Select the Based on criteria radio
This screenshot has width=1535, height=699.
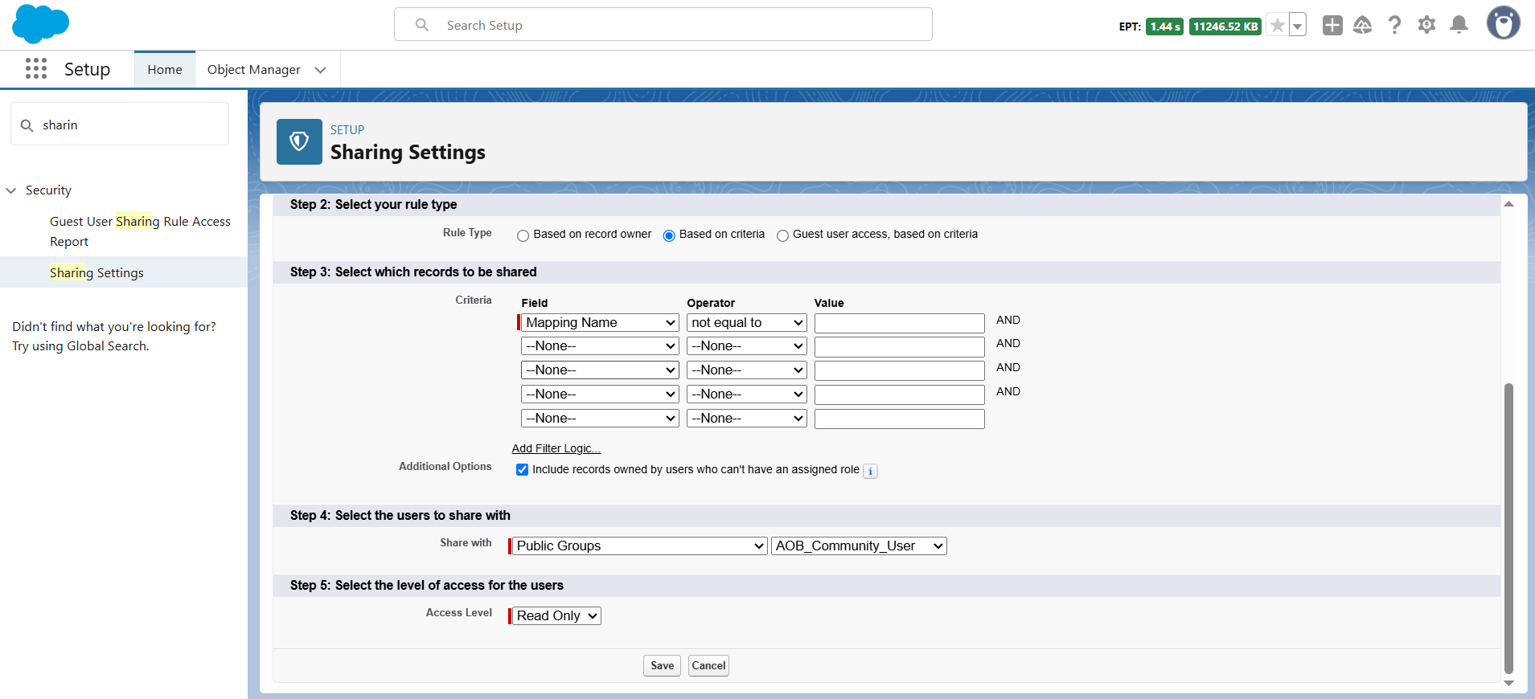(669, 235)
